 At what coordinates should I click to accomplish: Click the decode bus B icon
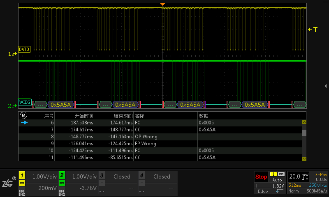click(23, 115)
